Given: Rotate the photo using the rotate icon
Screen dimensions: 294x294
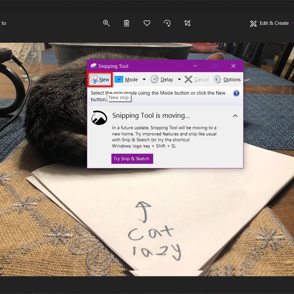Looking at the screenshot, I should pyautogui.click(x=167, y=23).
